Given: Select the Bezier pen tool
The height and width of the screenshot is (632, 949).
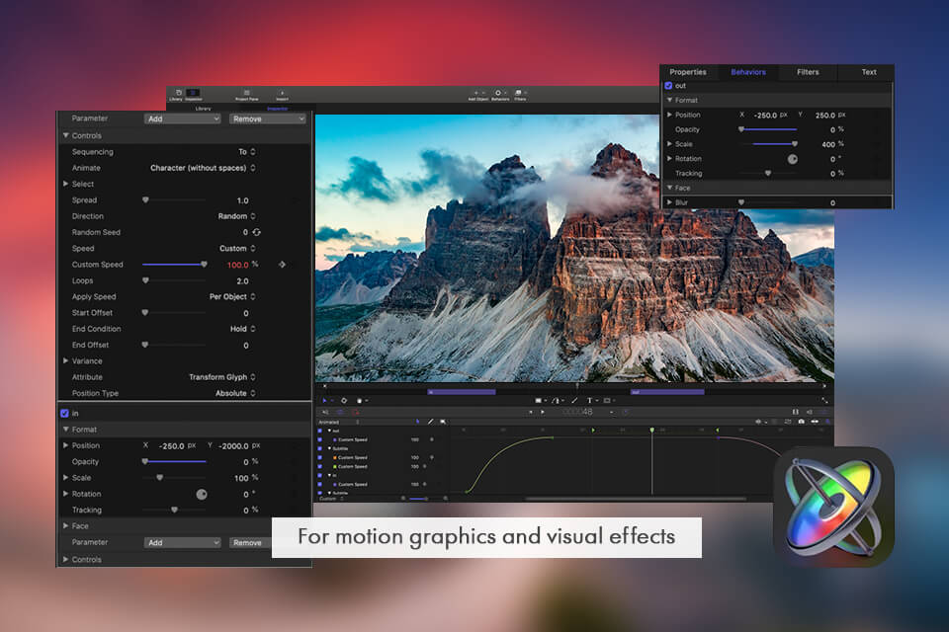Looking at the screenshot, I should (x=557, y=400).
